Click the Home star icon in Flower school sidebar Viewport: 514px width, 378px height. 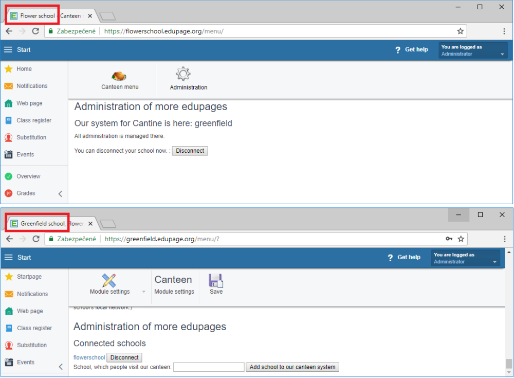point(9,69)
